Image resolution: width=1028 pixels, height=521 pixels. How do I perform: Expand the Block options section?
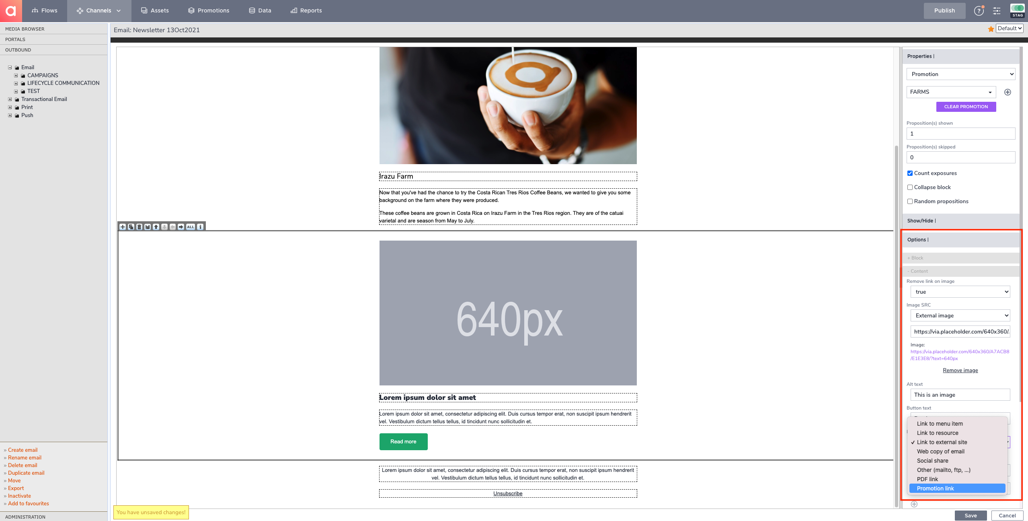(x=961, y=258)
